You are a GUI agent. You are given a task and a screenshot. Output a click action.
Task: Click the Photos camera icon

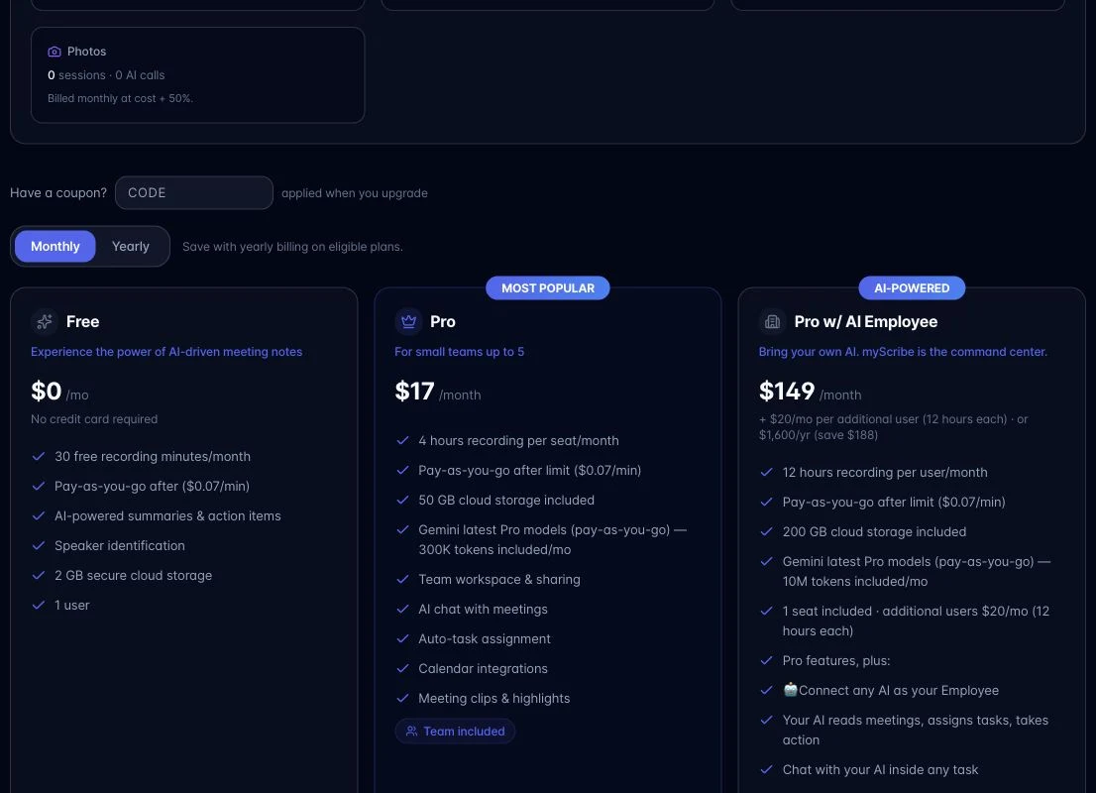[x=54, y=52]
